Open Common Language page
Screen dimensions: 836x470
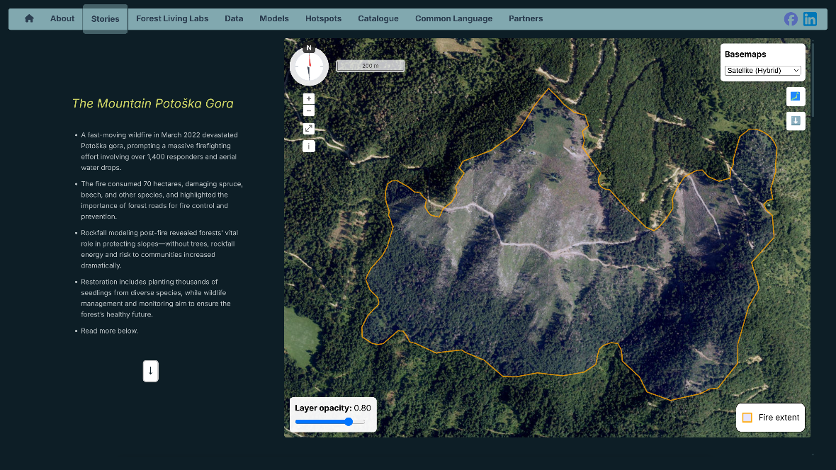point(453,18)
